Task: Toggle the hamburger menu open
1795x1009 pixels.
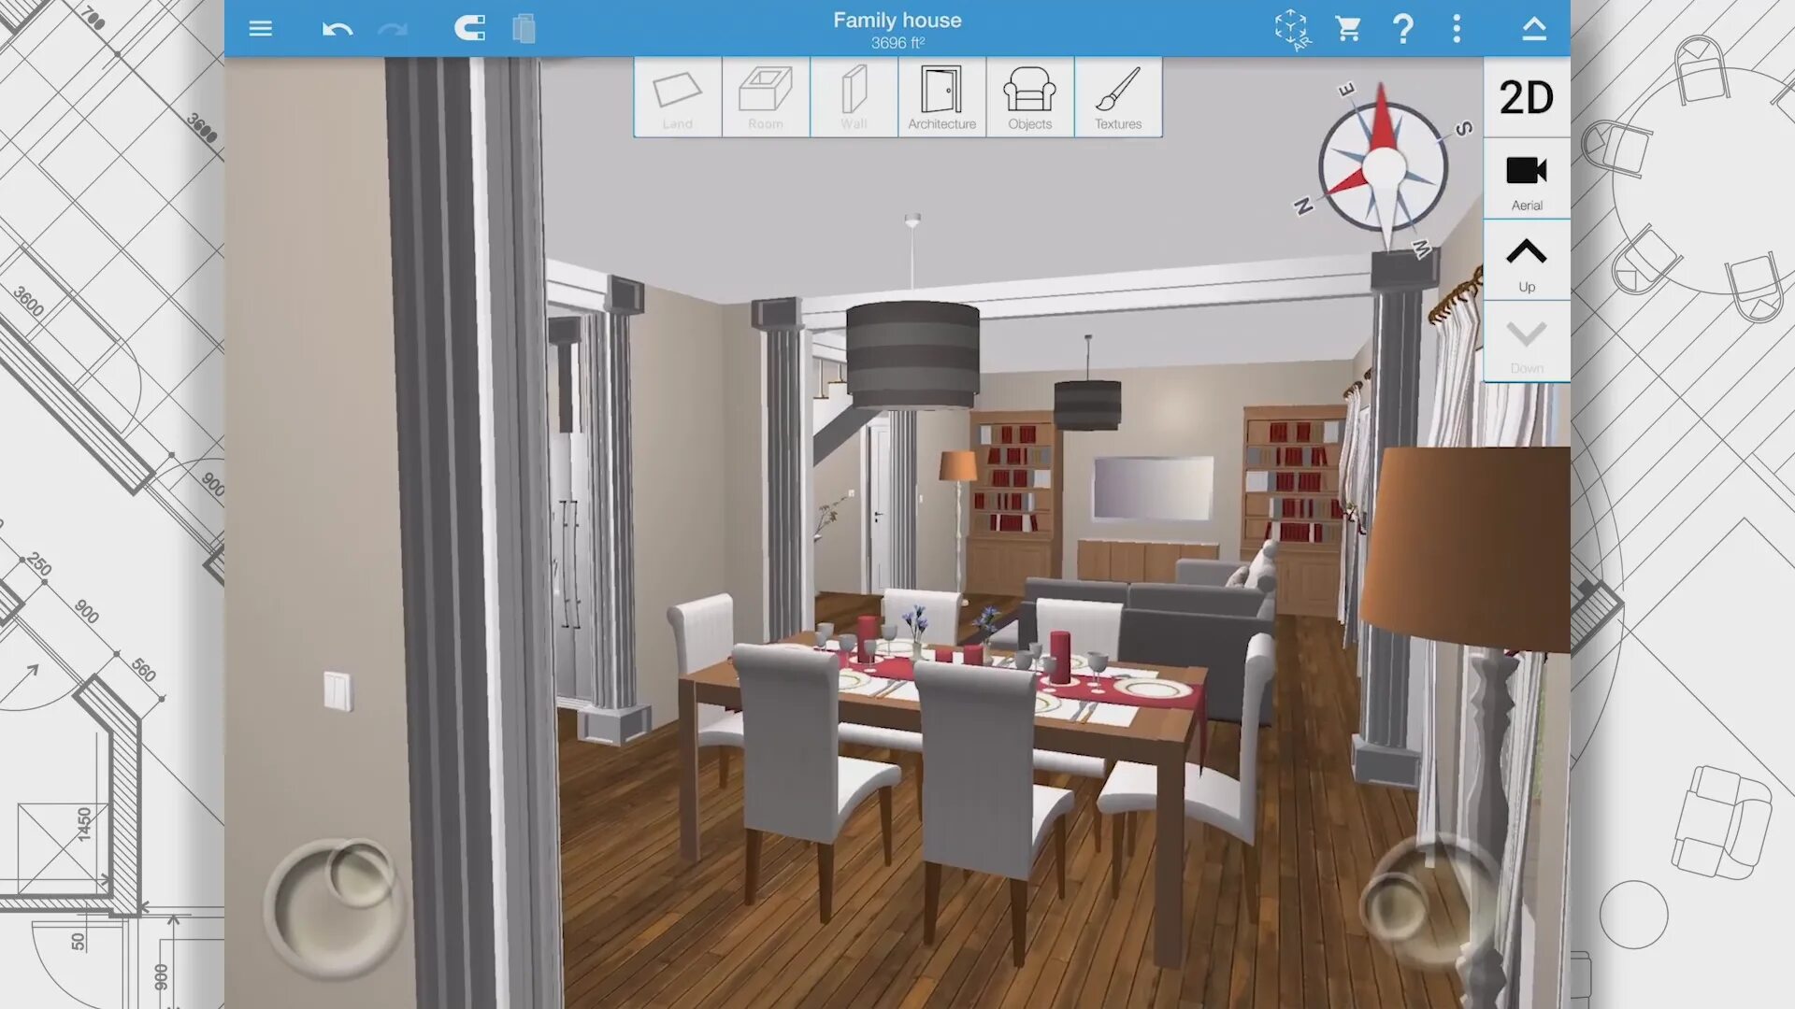Action: coord(258,27)
